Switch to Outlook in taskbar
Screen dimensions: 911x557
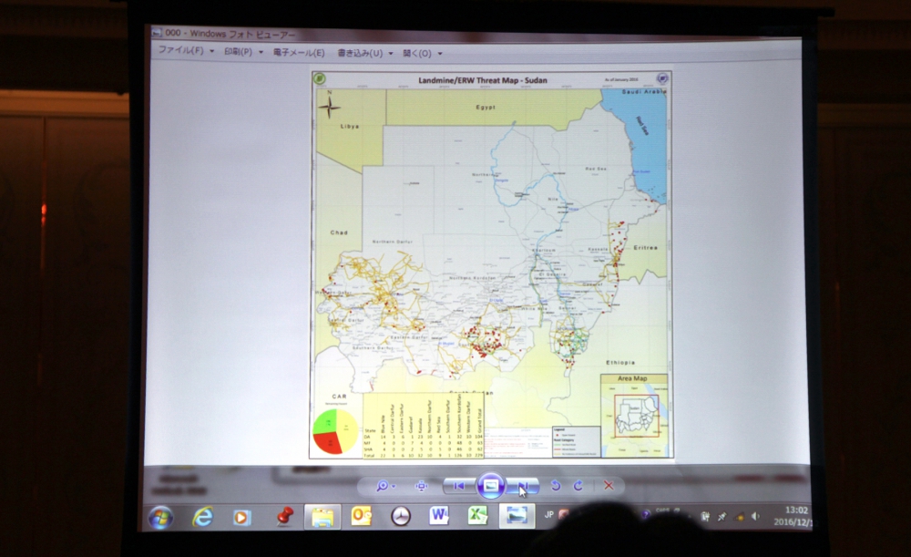tap(361, 517)
